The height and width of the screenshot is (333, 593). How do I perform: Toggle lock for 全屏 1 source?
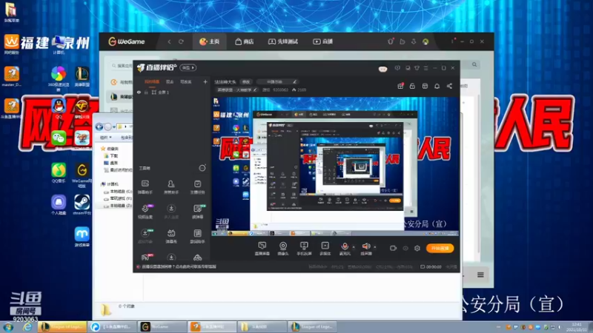coord(146,92)
